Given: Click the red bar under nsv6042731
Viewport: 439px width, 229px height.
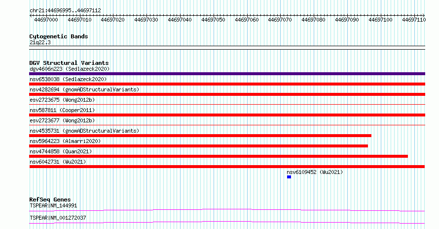Looking at the screenshot, I should click(x=227, y=167).
